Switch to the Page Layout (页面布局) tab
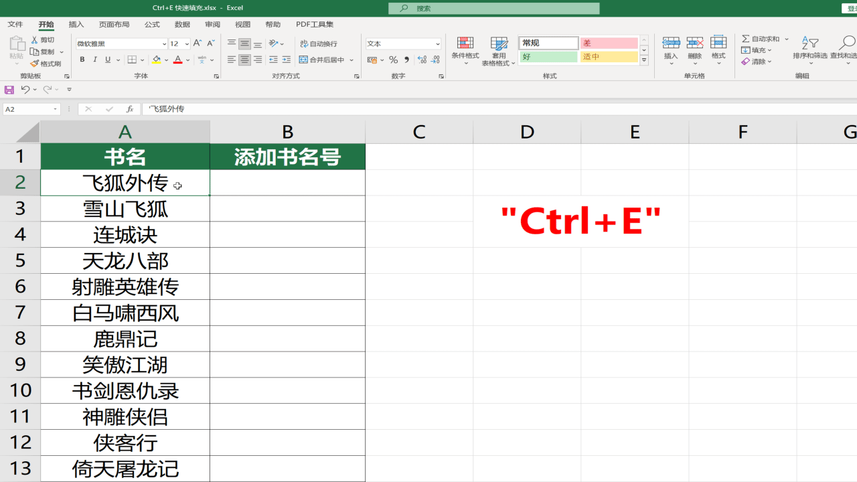The image size is (857, 482). pyautogui.click(x=114, y=24)
